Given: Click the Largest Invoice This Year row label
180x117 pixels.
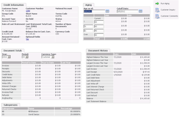Looking at the screenshot, I should pos(97,63).
